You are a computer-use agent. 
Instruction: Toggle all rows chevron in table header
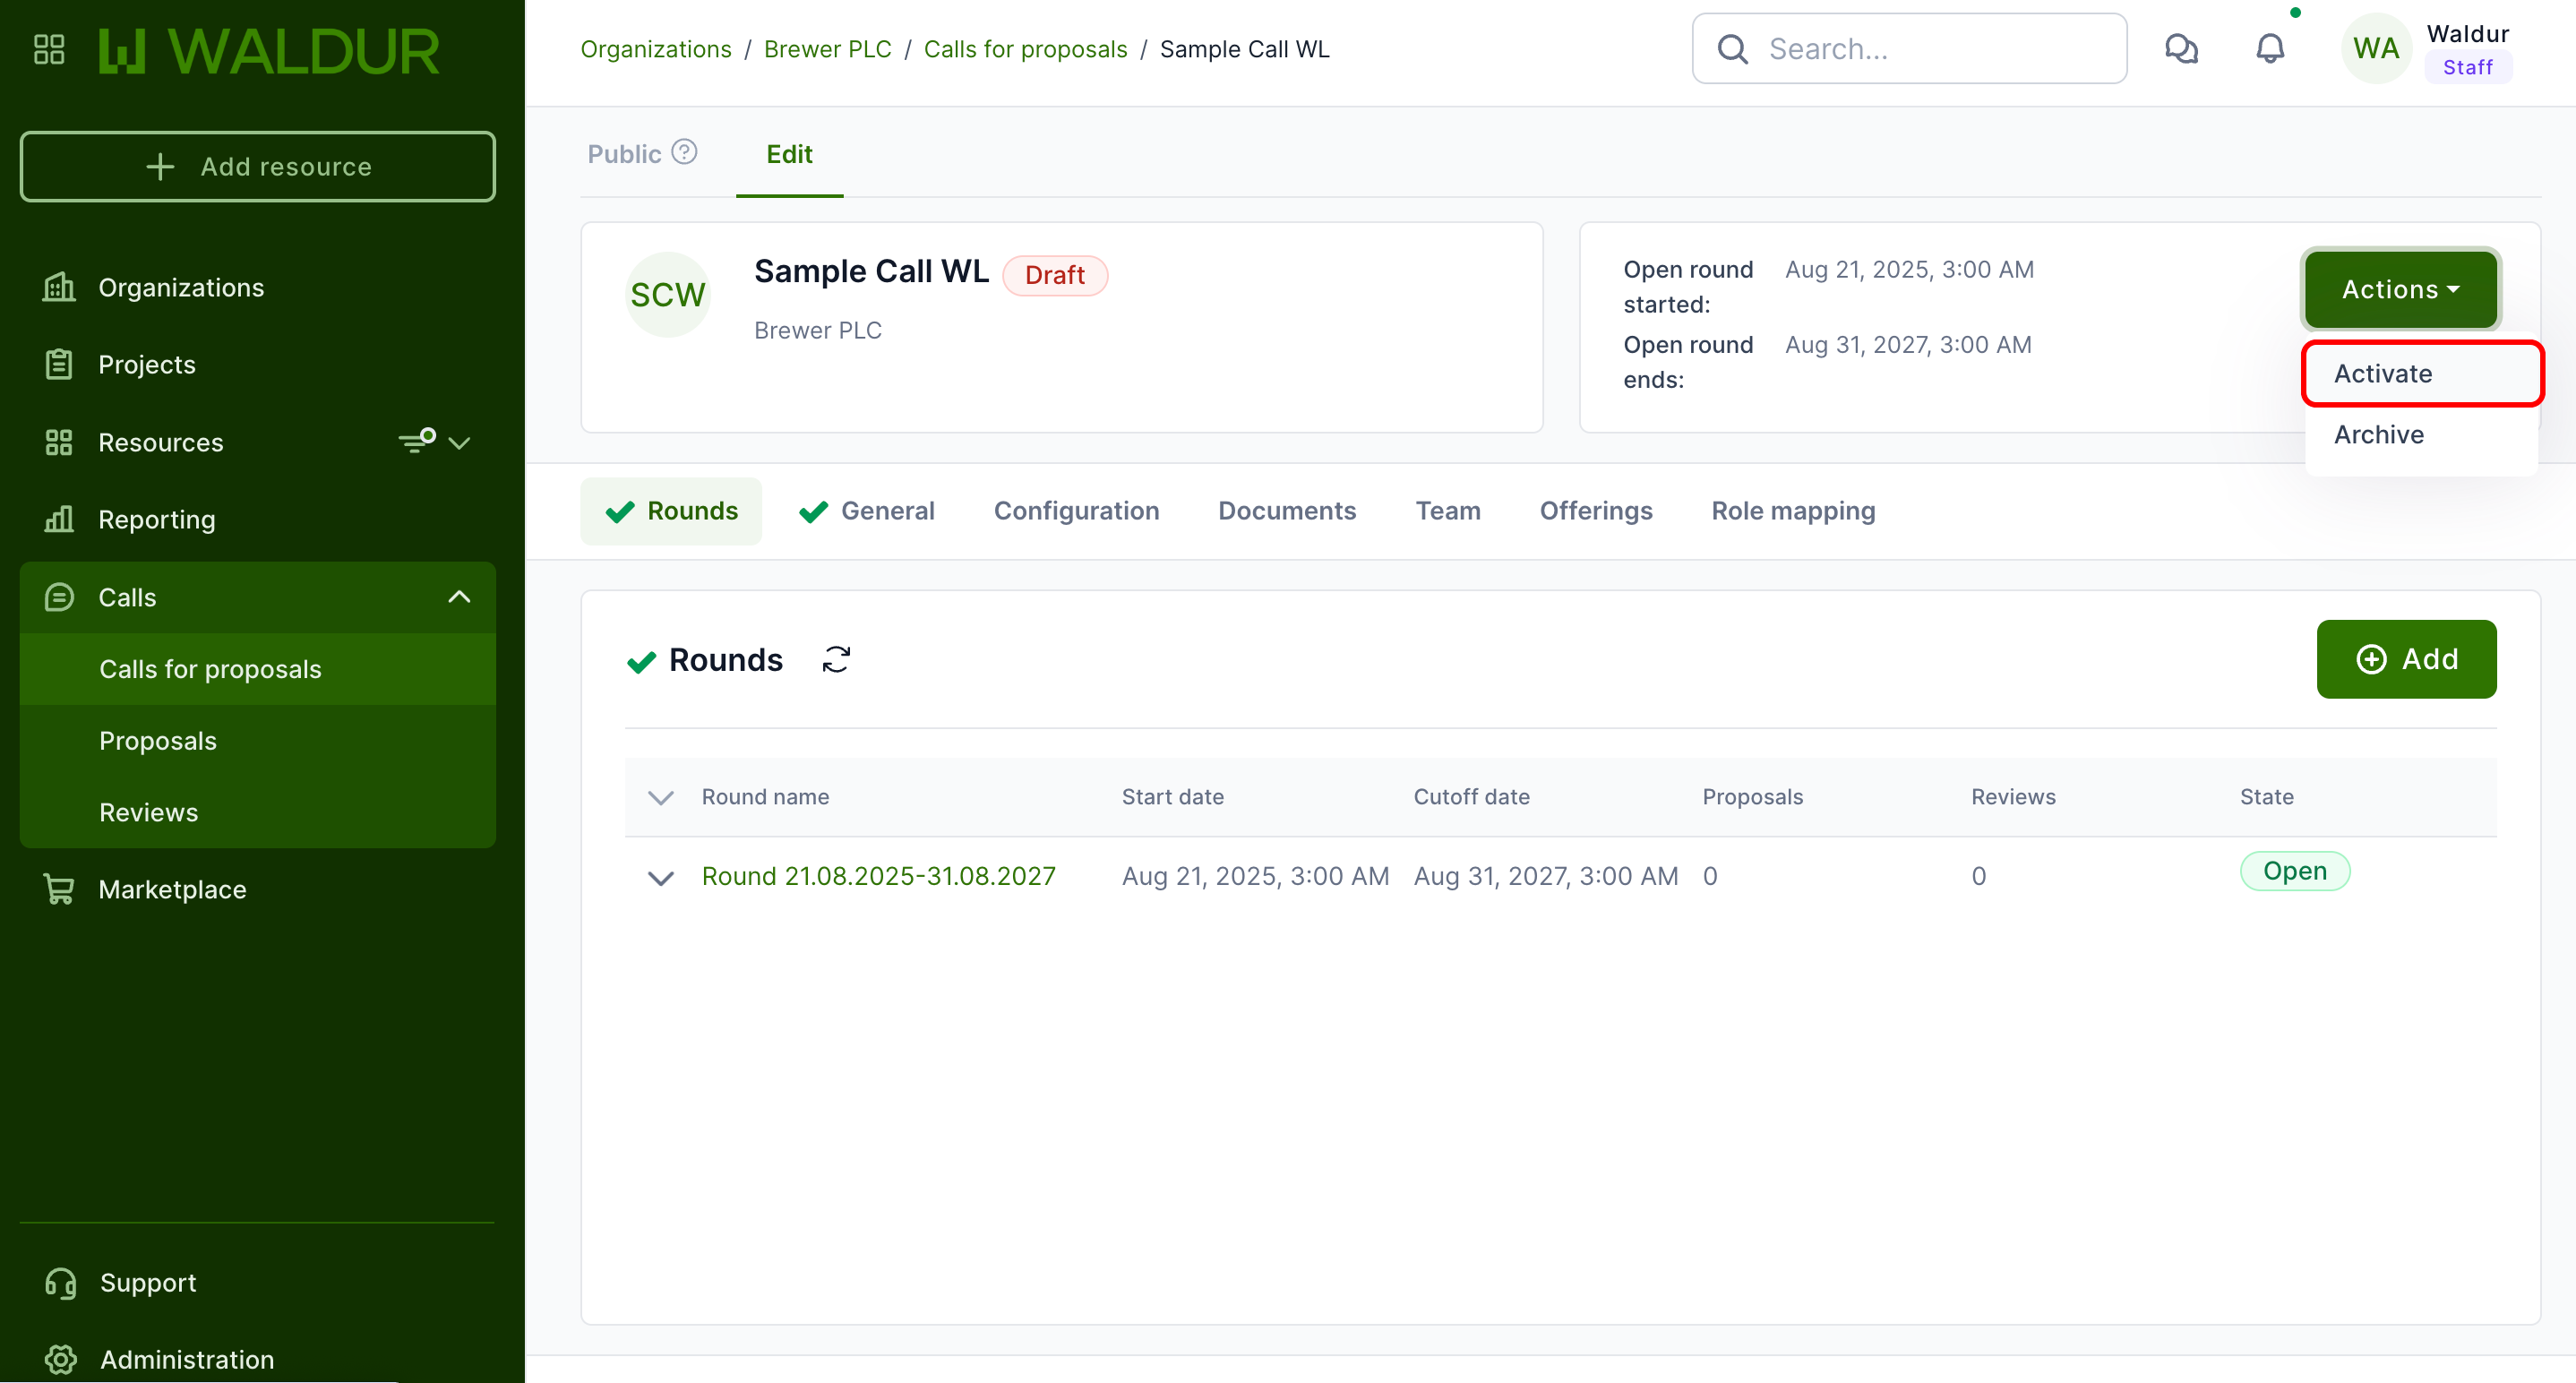click(x=661, y=797)
